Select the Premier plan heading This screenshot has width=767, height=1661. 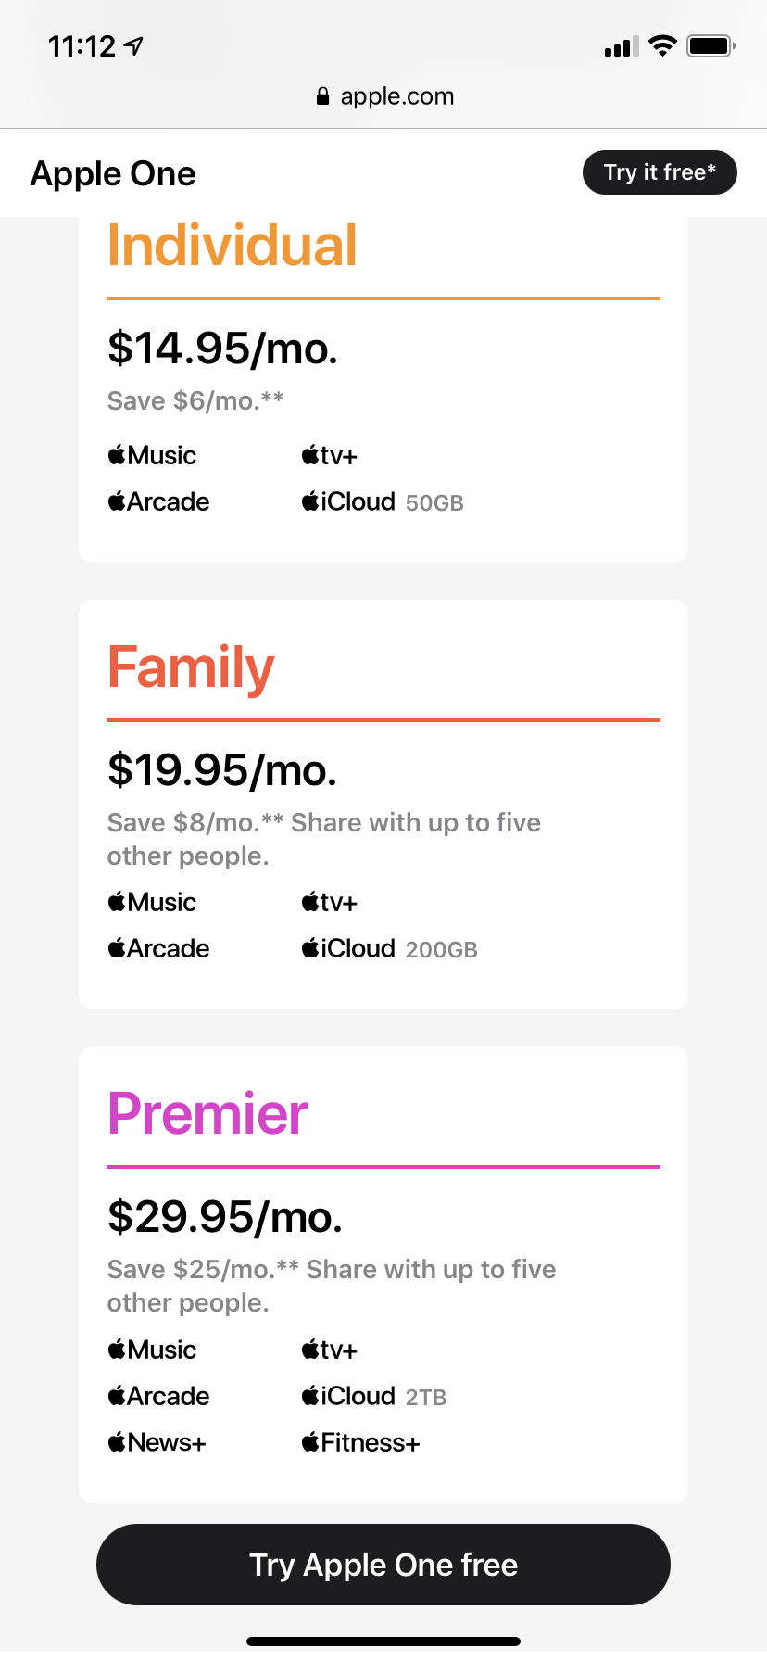[x=207, y=1113]
